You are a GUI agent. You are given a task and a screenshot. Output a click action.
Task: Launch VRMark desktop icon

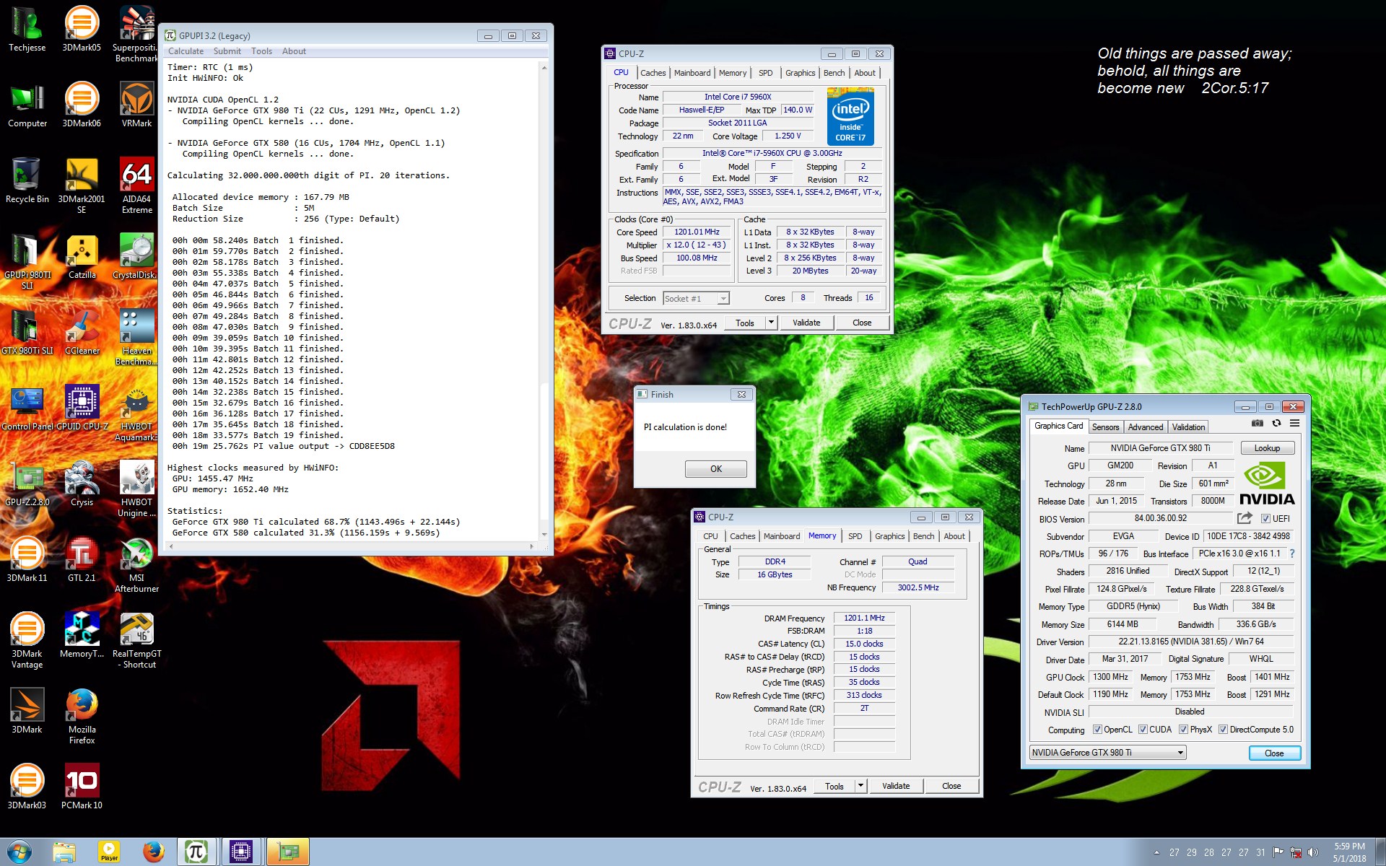(x=136, y=105)
